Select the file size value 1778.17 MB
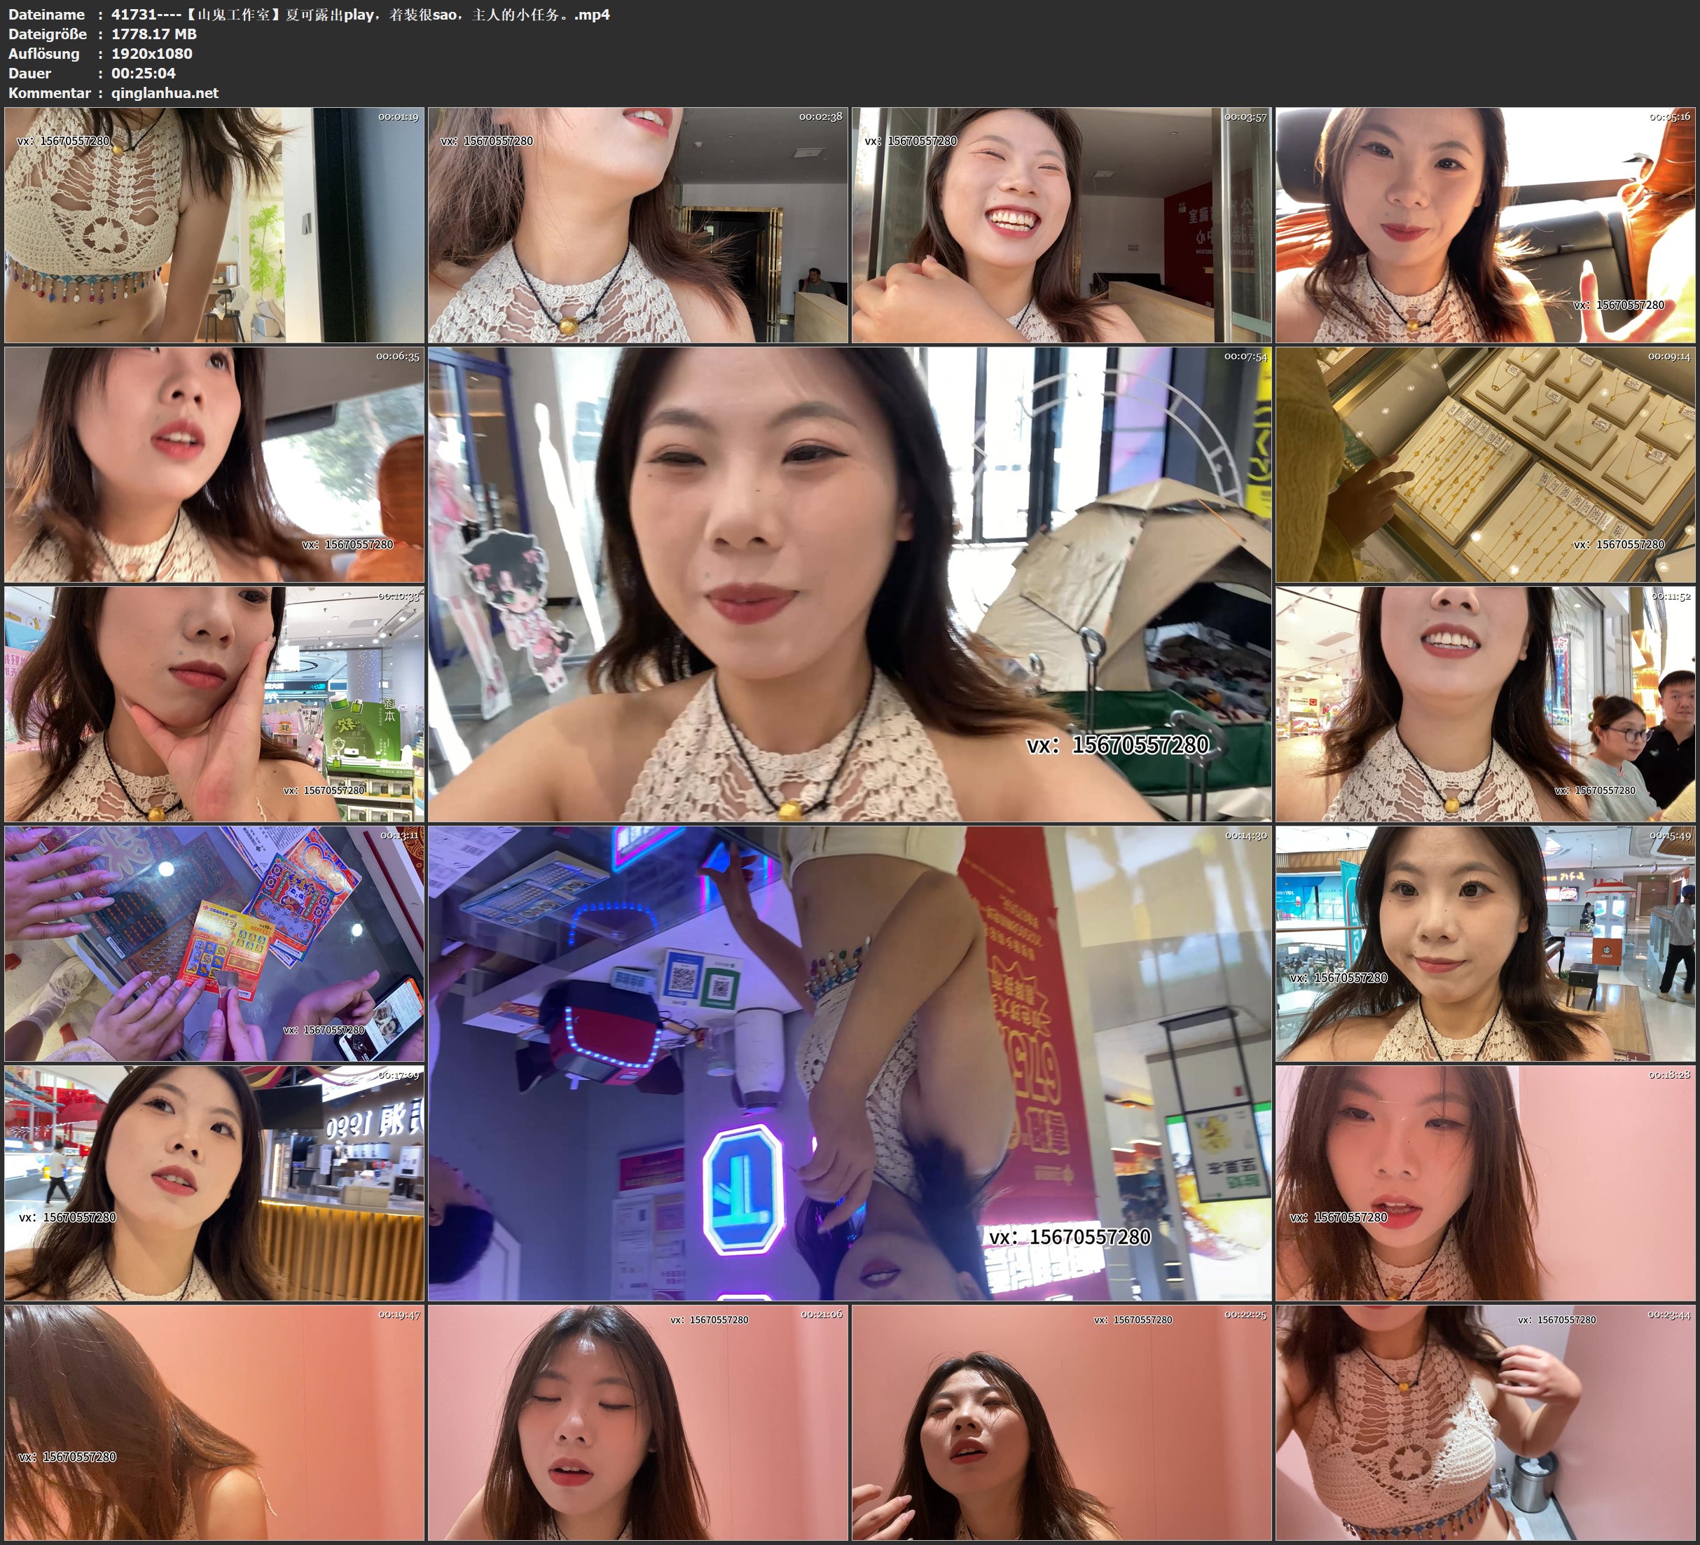 (x=153, y=34)
